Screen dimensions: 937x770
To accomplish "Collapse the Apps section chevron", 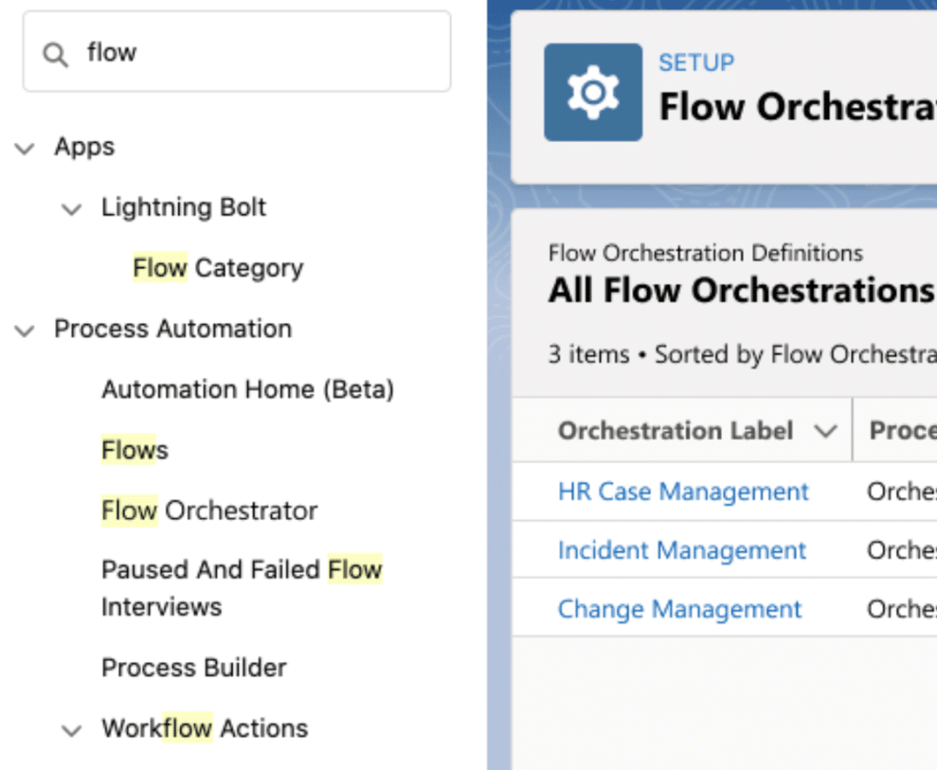I will click(x=26, y=148).
